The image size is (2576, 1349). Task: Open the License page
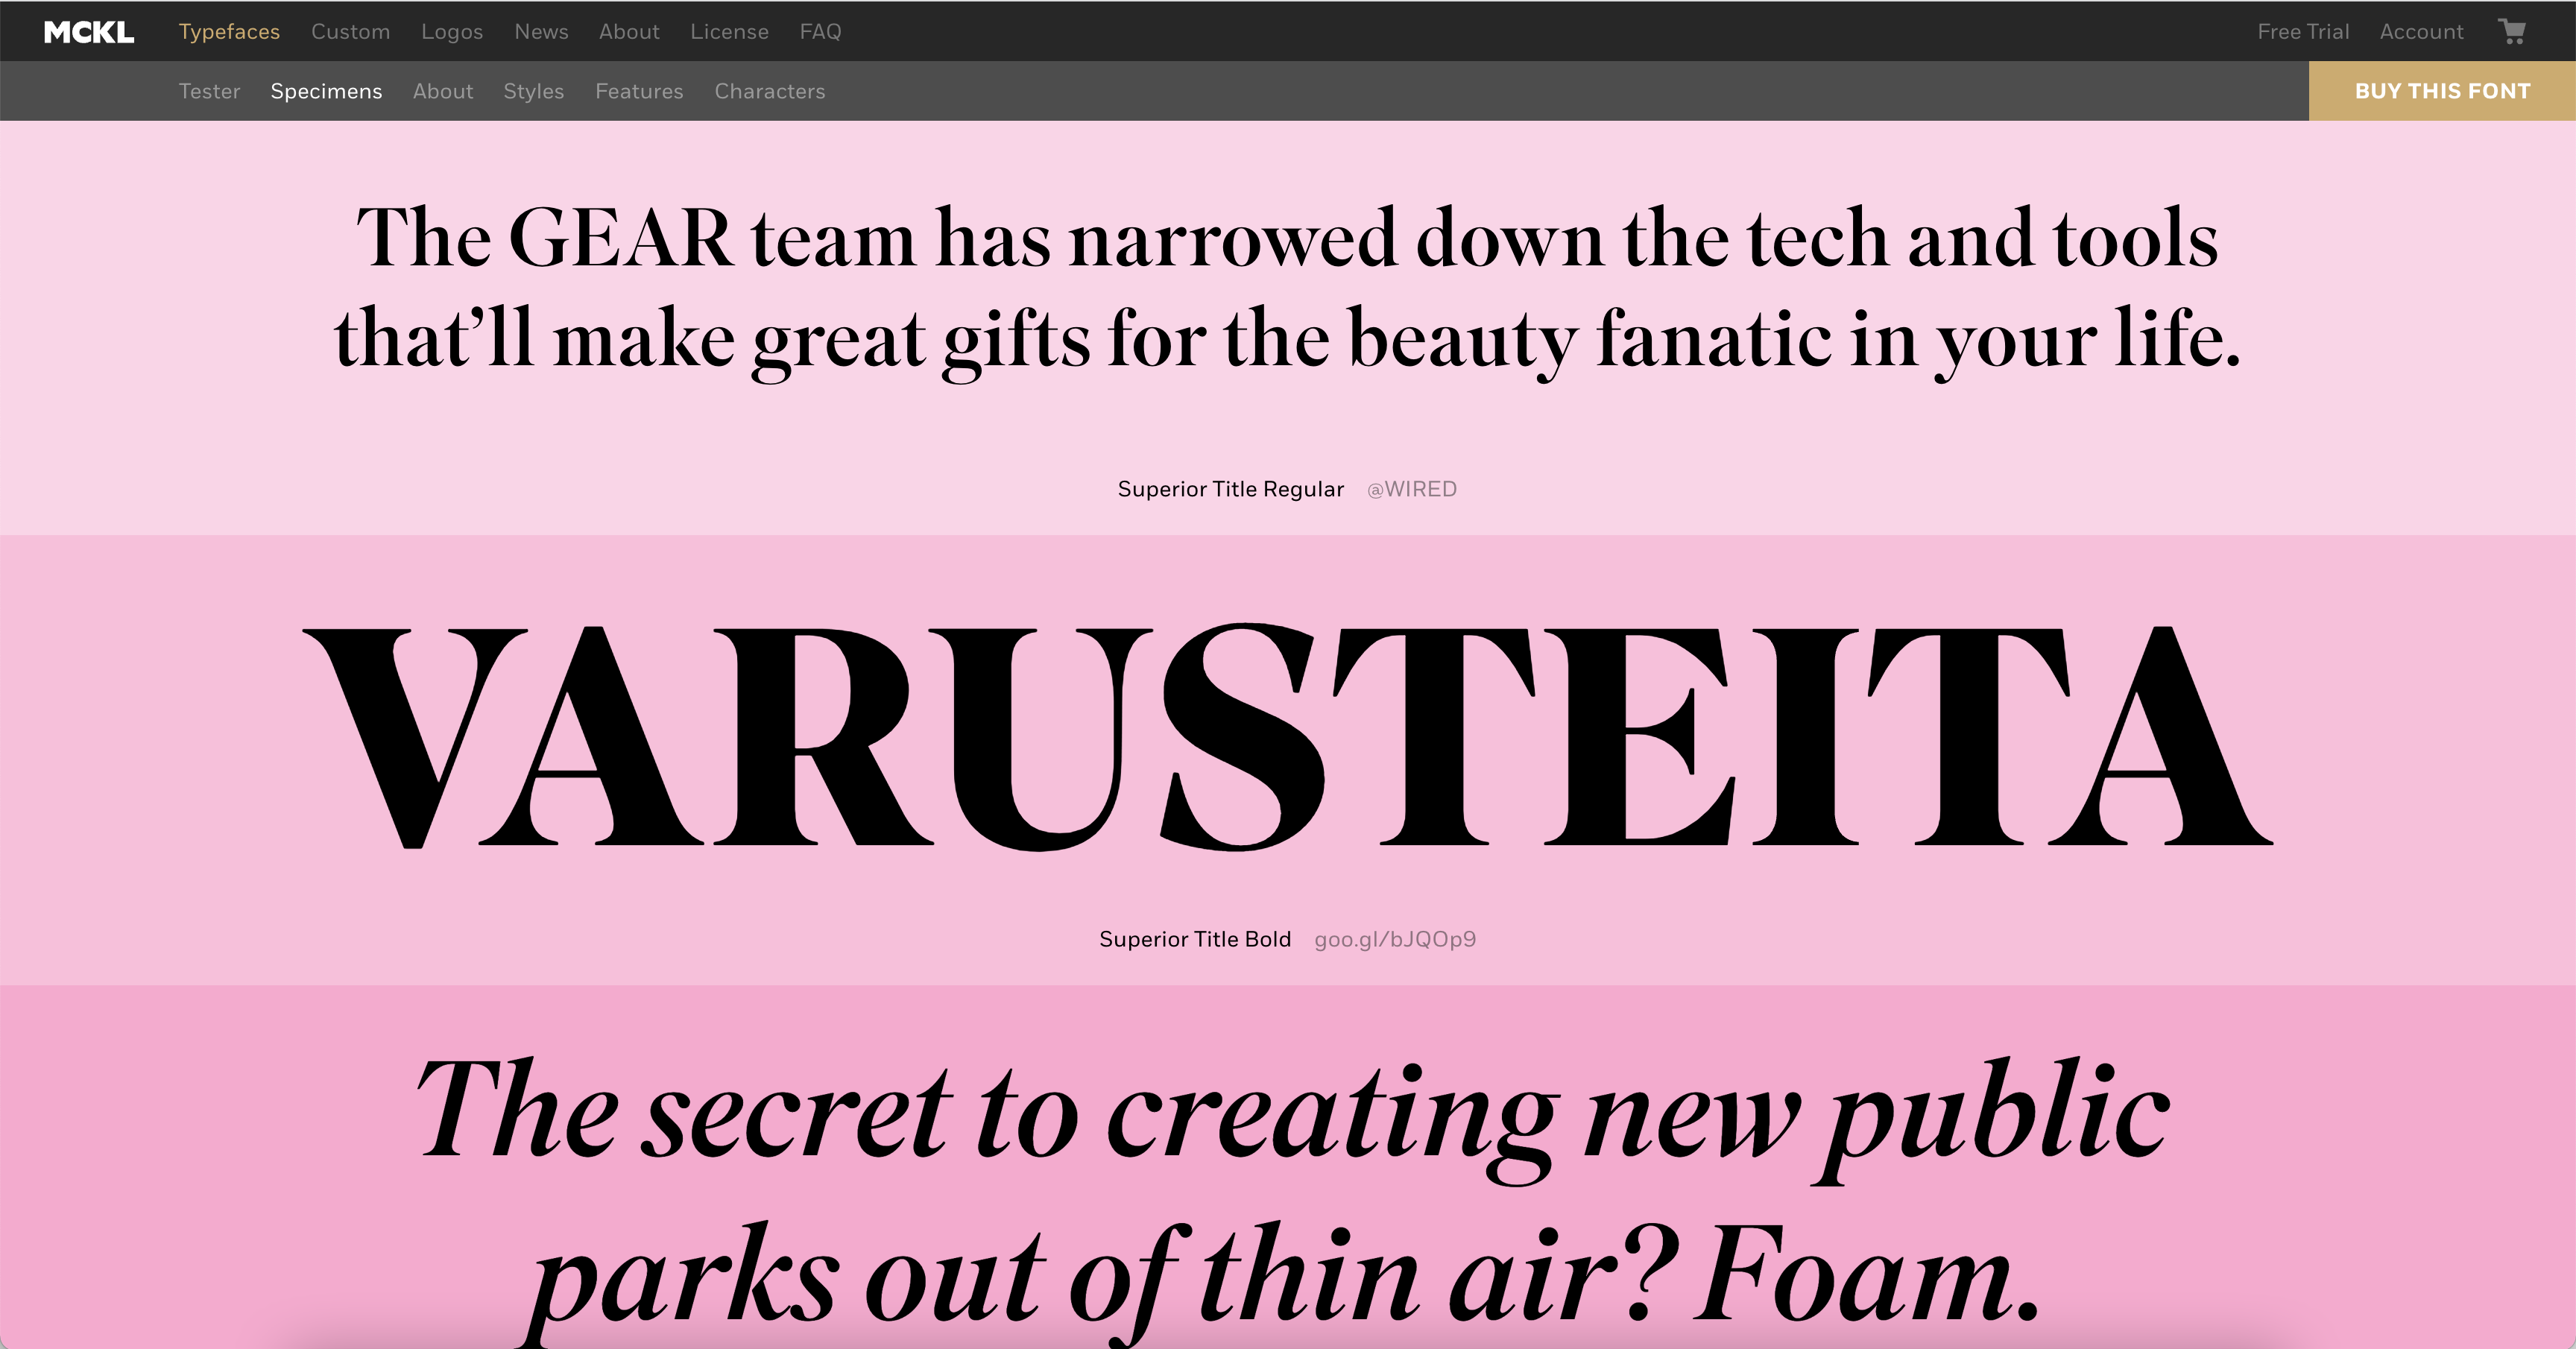point(729,32)
